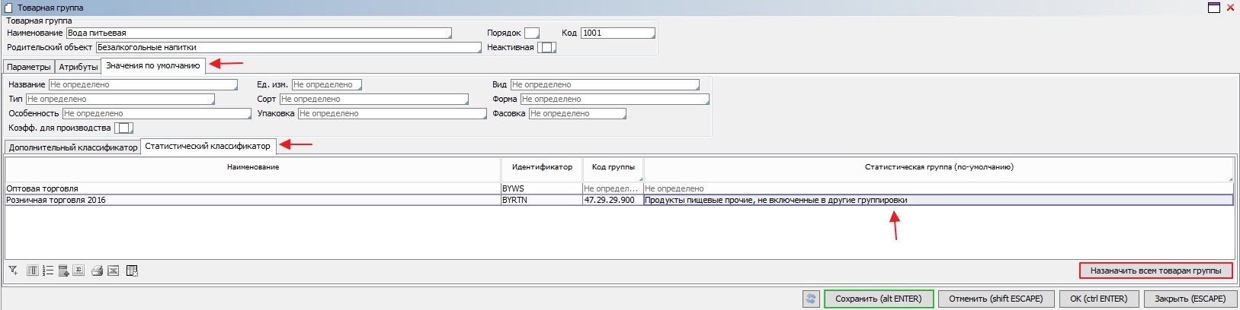Screen dimensions: 1240x310
Task: Open the column settings icon in table toolbar
Action: pos(33,270)
